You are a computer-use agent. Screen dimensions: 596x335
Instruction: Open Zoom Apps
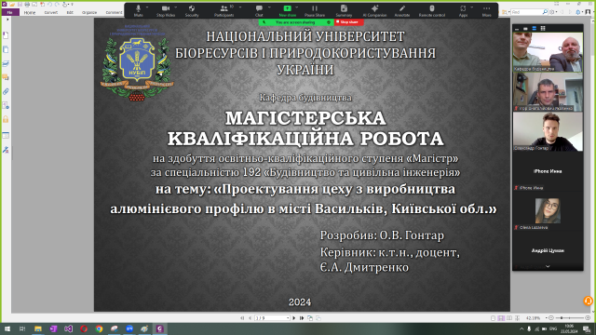click(x=463, y=10)
